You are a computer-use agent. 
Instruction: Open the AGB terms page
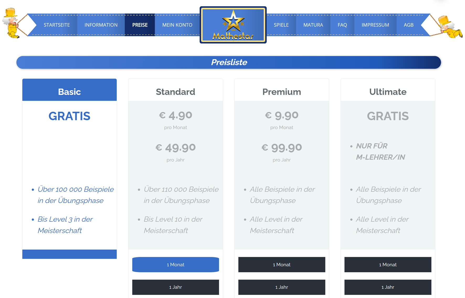point(408,25)
